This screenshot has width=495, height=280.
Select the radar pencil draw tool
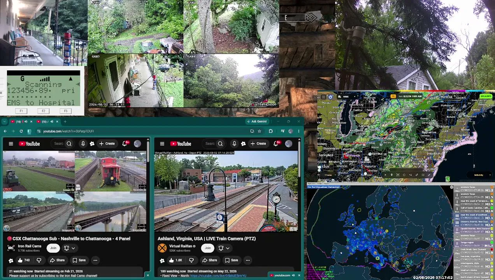429,175
